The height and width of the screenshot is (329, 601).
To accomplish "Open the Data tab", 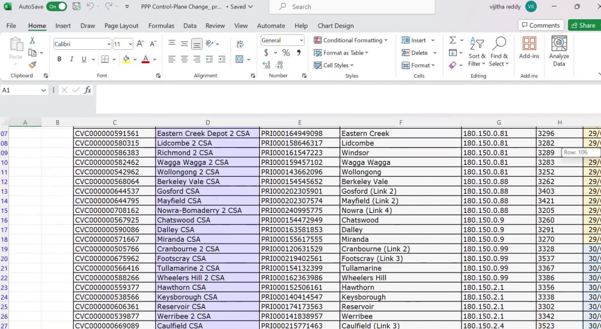I will coord(190,26).
